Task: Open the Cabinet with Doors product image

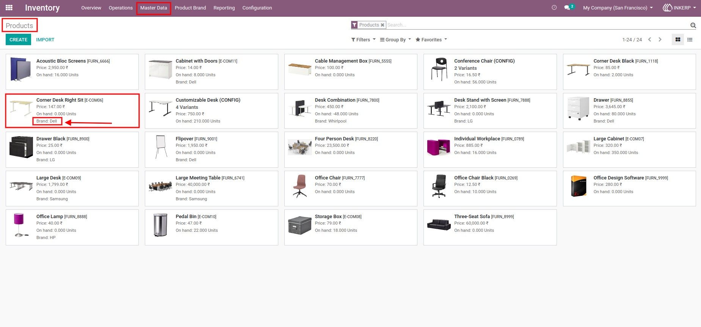Action: 160,69
